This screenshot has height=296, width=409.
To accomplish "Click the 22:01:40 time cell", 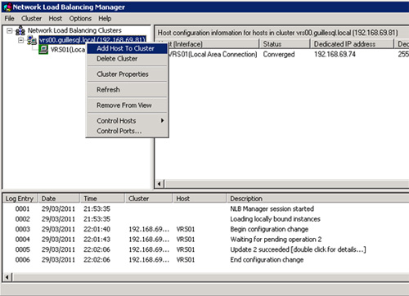I will [97, 229].
